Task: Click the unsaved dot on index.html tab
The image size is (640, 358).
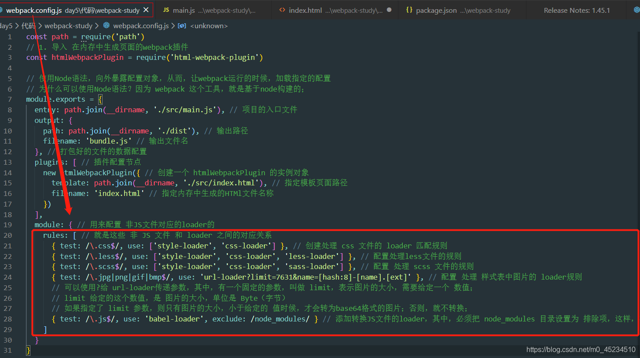Action: tap(389, 10)
